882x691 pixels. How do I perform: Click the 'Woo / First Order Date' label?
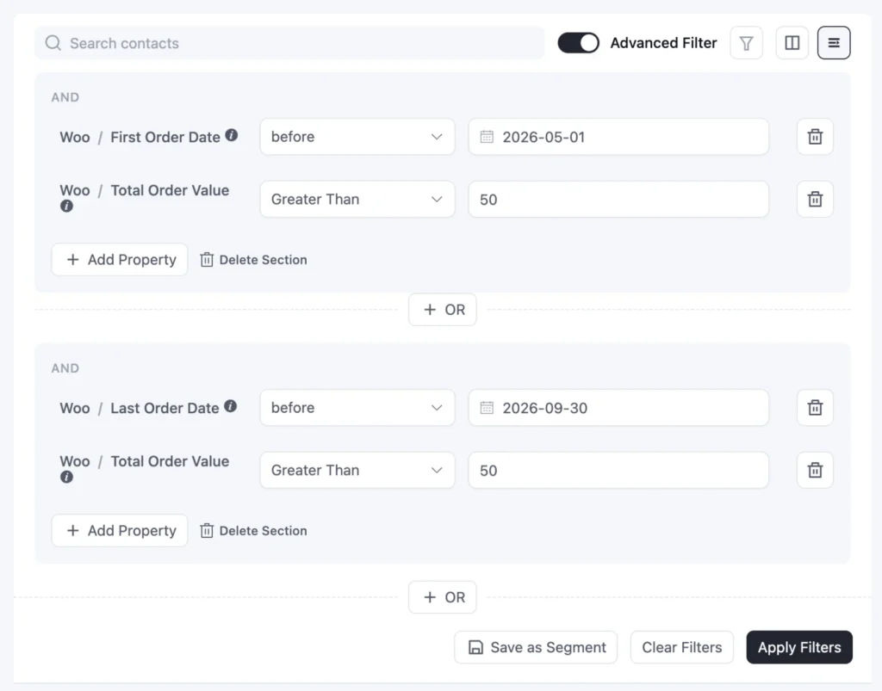tap(140, 137)
